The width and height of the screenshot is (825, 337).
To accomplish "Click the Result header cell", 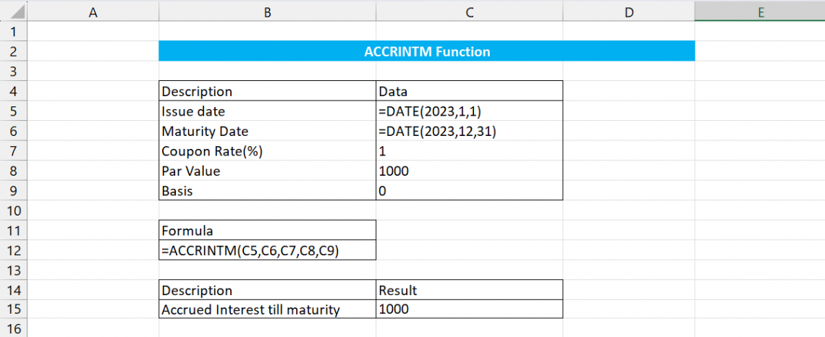I will [x=469, y=291].
